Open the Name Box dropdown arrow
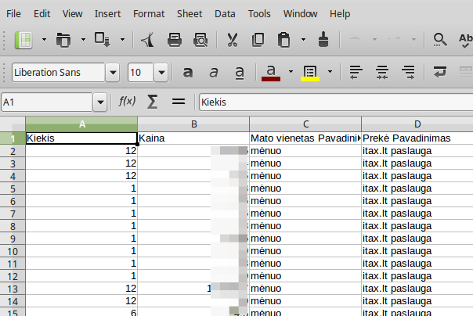473x316 pixels. (99, 102)
